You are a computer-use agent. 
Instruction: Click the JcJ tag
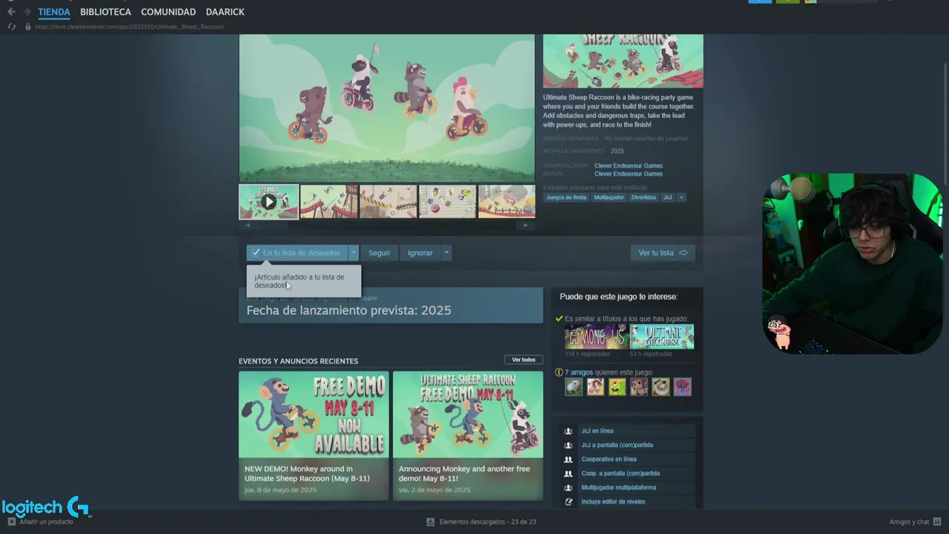667,197
